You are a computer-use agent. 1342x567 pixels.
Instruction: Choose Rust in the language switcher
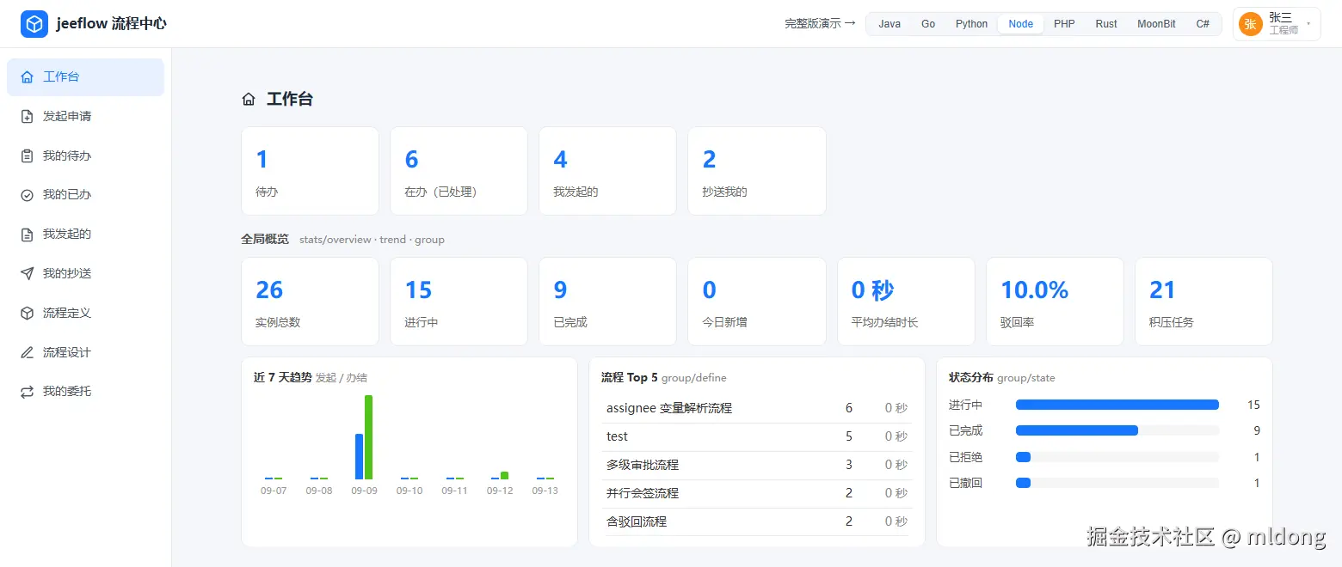click(x=1106, y=24)
